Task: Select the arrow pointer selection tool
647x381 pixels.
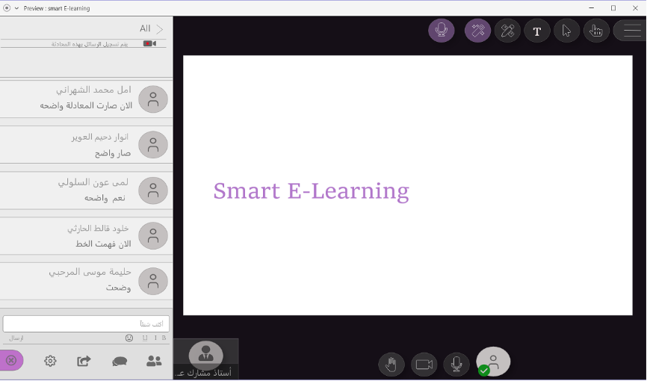Action: pyautogui.click(x=566, y=31)
